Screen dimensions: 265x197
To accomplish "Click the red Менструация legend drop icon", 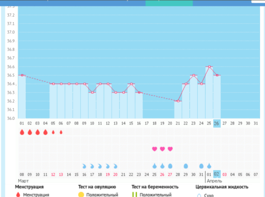I will [x=18, y=195].
